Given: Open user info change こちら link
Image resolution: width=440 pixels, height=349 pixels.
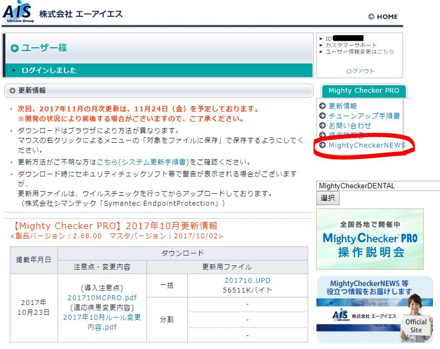Looking at the screenshot, I should click(385, 52).
